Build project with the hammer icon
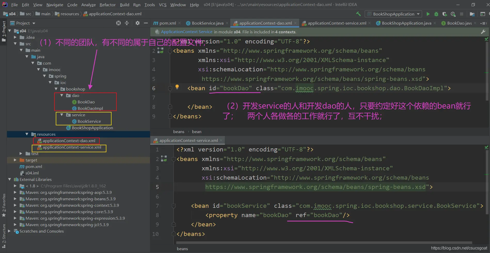Screen dimensions: 490x253 [358, 14]
